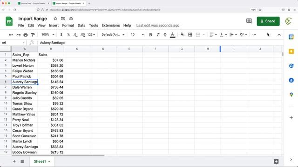
Task: Switch to the Source Data browser tab
Action: click(33, 3)
